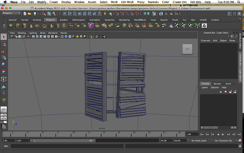This screenshot has width=244, height=153.
Task: Switch to the Deformation shelf tab
Action: coord(79,19)
